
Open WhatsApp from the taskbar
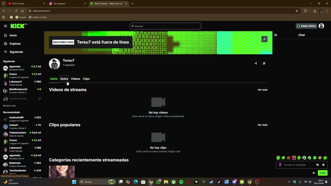(159, 182)
